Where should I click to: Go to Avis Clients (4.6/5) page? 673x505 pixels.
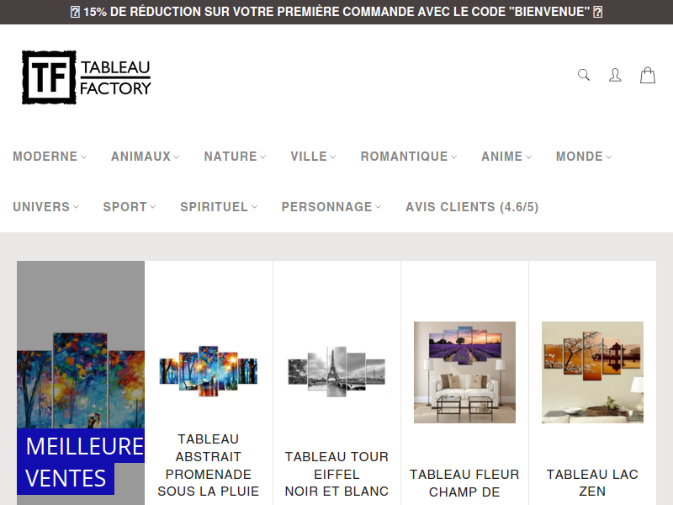[x=472, y=207]
